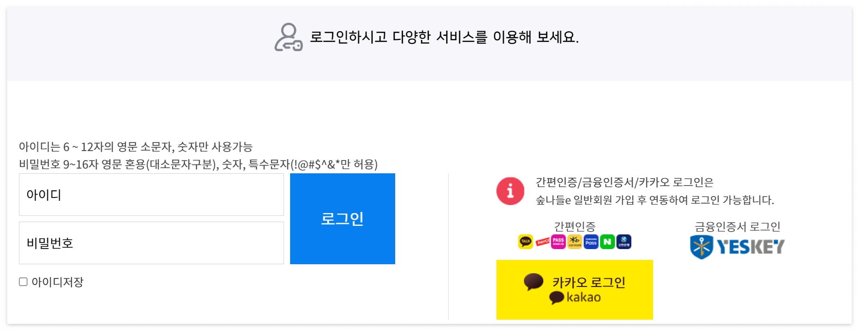The width and height of the screenshot is (859, 331).
Task: Choose the Shinhan Bank authentication icon
Action: pyautogui.click(x=624, y=242)
